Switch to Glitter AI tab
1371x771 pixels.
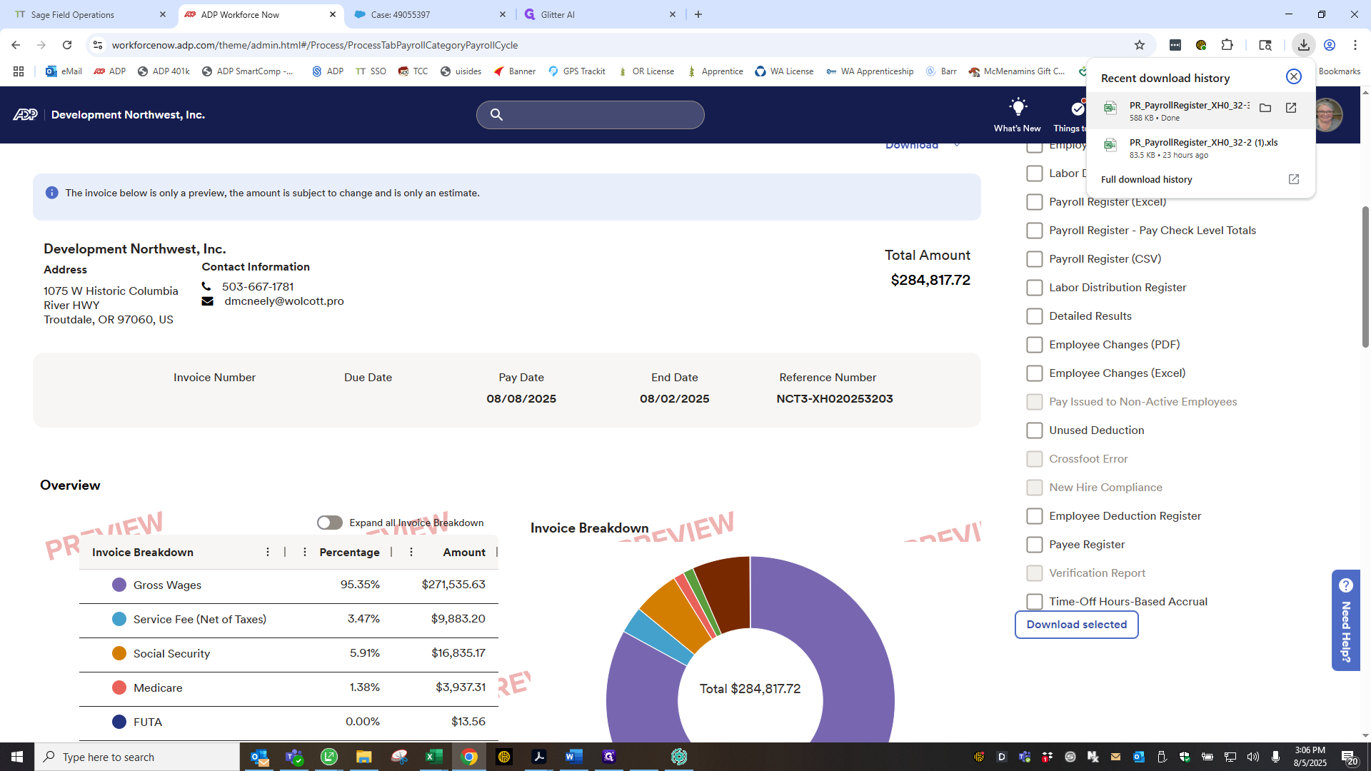pyautogui.click(x=600, y=14)
